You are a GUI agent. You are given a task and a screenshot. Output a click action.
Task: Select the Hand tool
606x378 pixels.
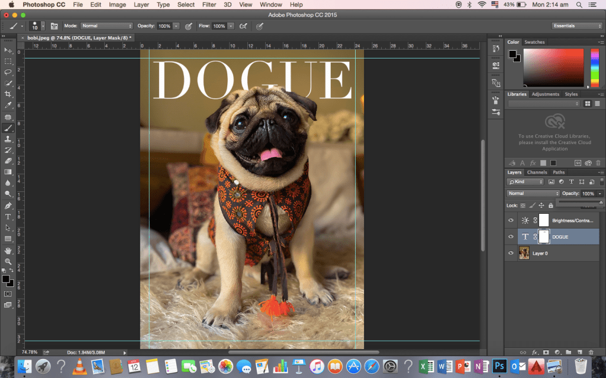coord(8,250)
